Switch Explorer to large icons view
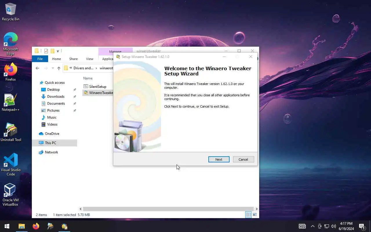Image resolution: width=371 pixels, height=232 pixels. pyautogui.click(x=255, y=215)
